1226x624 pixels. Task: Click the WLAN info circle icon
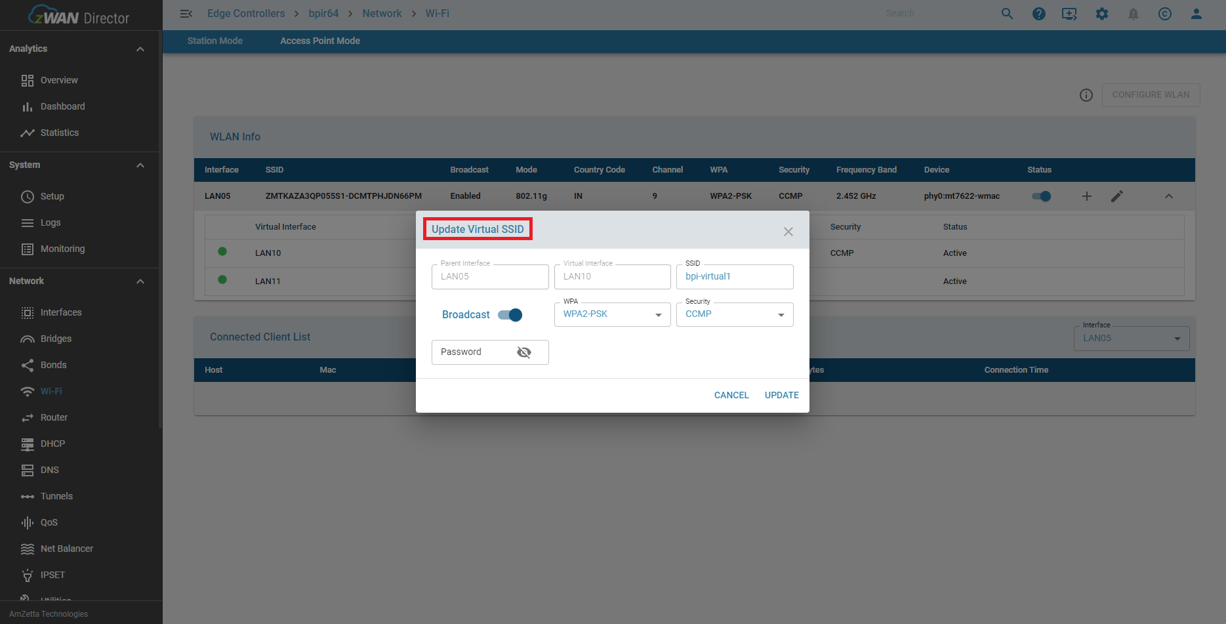point(1086,95)
